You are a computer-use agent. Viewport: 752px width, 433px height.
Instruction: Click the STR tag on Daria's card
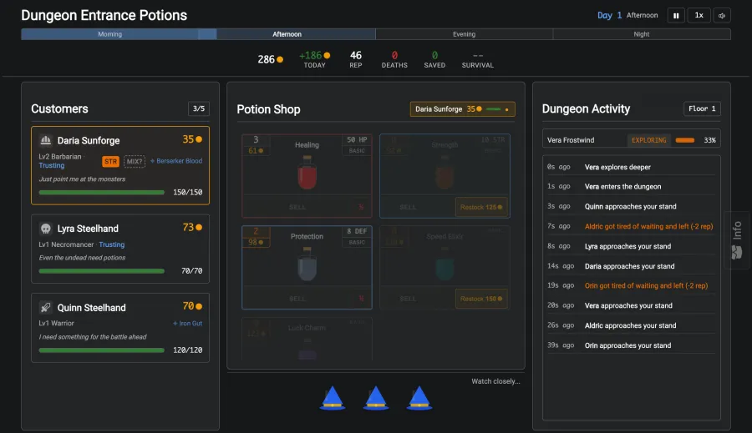click(110, 161)
